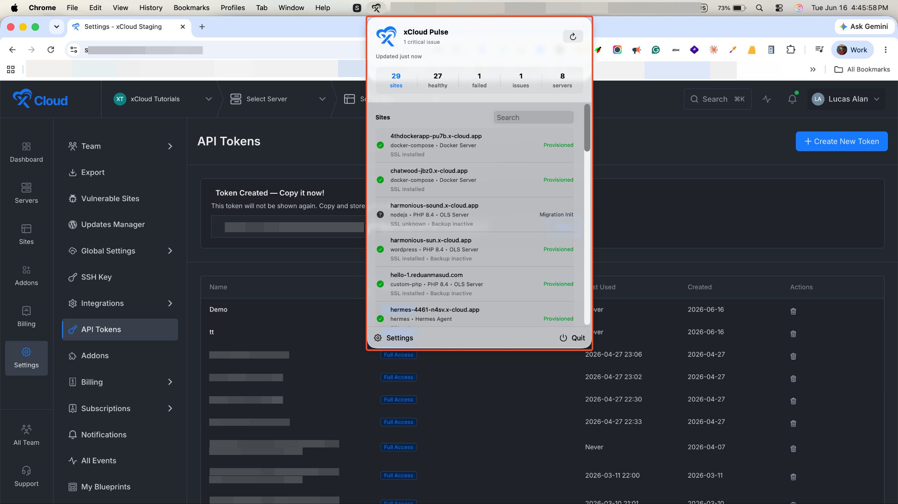Open xCloud Tutorials team dropdown
This screenshot has height=504, width=898.
point(162,99)
